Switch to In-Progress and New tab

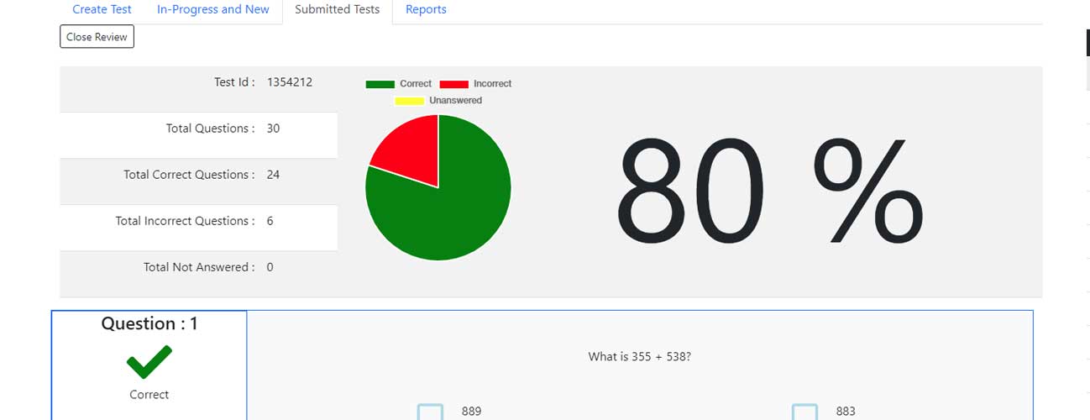pos(213,10)
